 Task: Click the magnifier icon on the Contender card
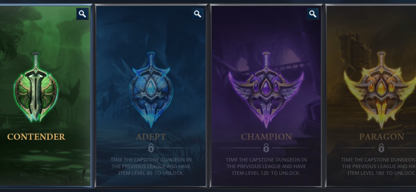pos(82,14)
